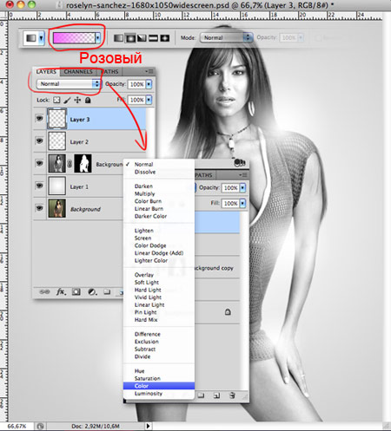Create new fill or adjustment layer icon
This screenshot has height=431, width=391.
[x=92, y=292]
